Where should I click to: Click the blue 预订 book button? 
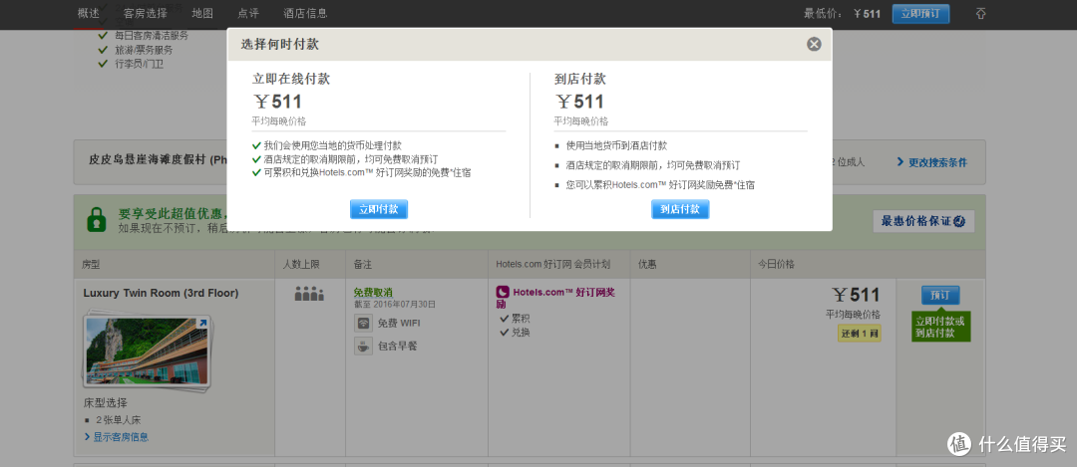pyautogui.click(x=940, y=295)
